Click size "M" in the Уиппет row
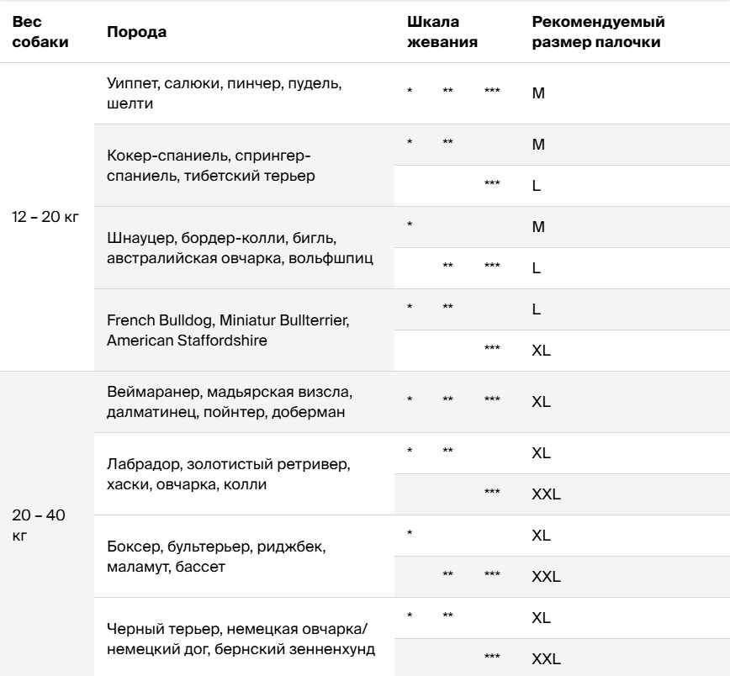 (539, 93)
